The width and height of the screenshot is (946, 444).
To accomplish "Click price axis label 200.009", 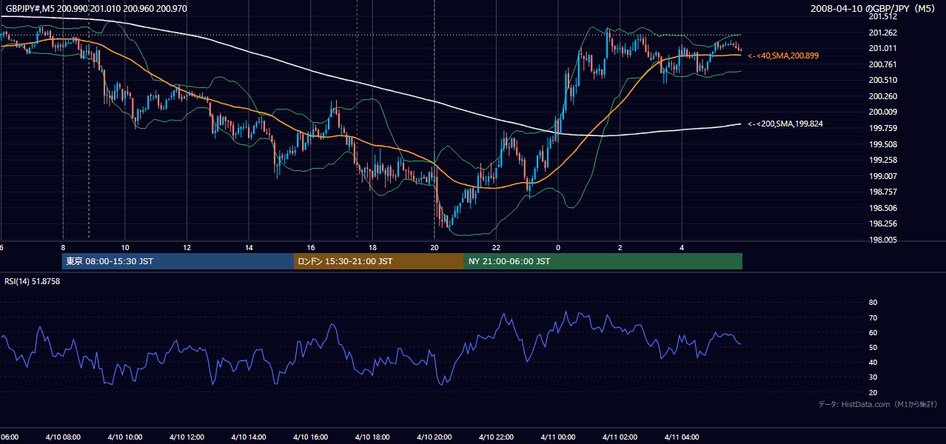I will (882, 112).
